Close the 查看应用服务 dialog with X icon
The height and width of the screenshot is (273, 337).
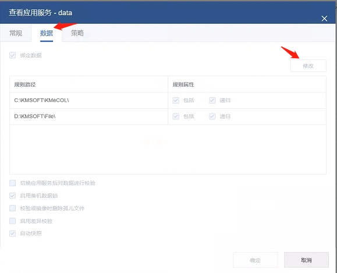point(324,19)
